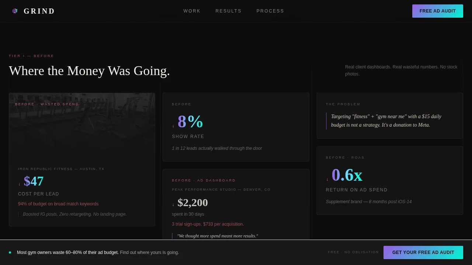Open the WORK navigation item
The width and height of the screenshot is (472, 265).
[192, 11]
